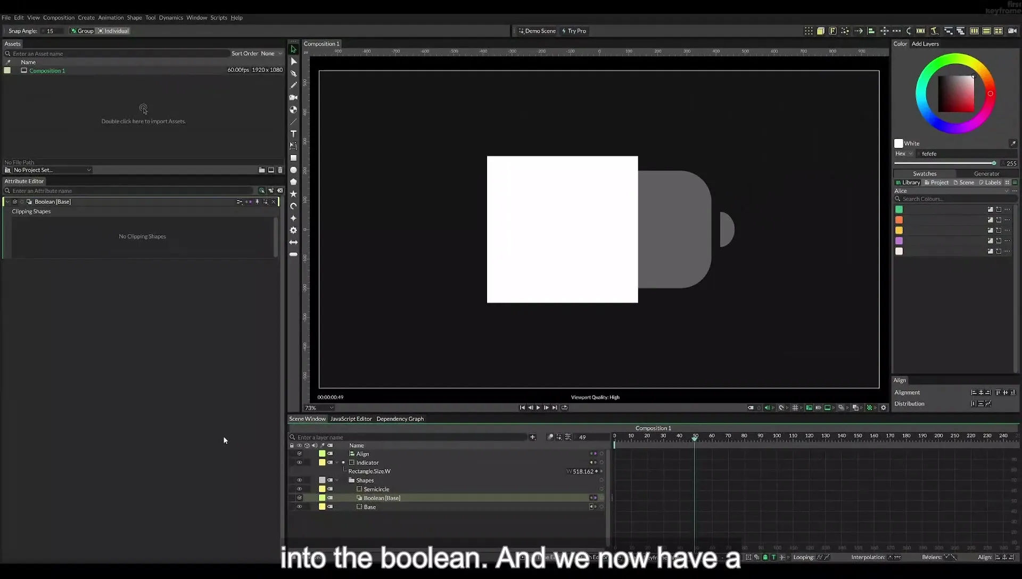Open the Generator tab in Swatches
1022x579 pixels.
coord(986,174)
